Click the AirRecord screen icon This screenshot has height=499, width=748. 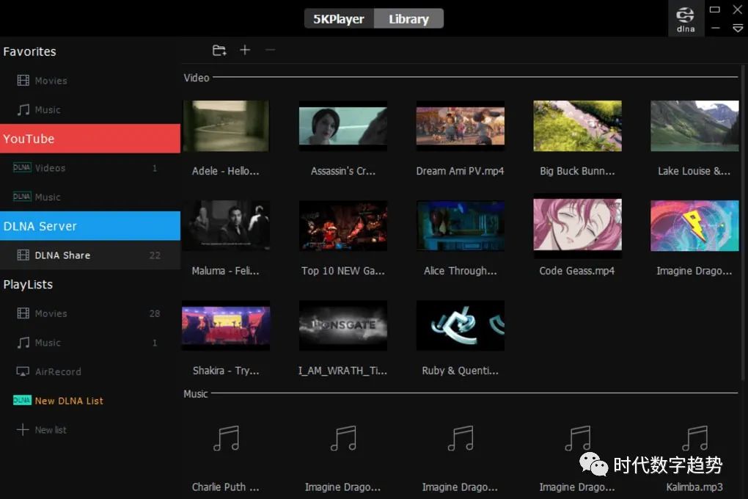[23, 371]
